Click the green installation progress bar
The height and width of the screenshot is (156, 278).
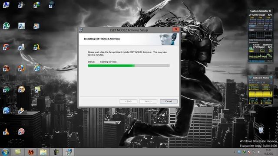129,65
